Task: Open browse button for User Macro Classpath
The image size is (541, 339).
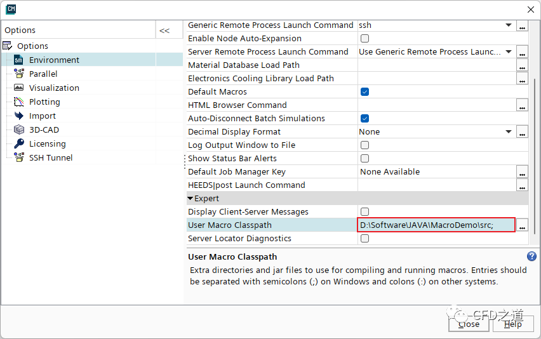Action: click(x=522, y=225)
